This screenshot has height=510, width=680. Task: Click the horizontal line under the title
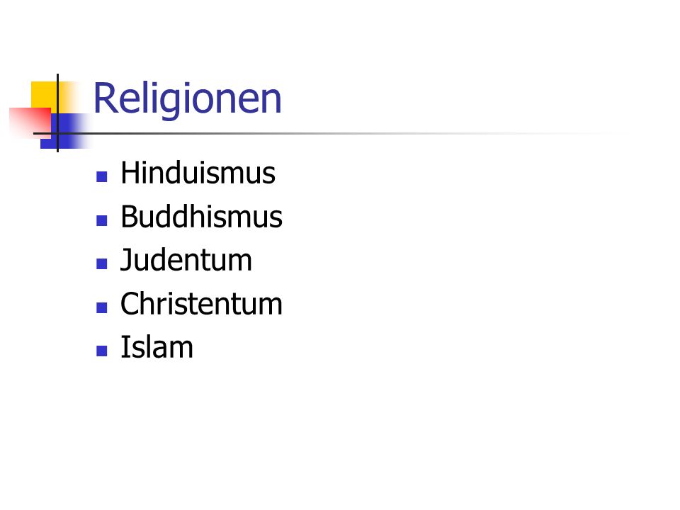329,134
